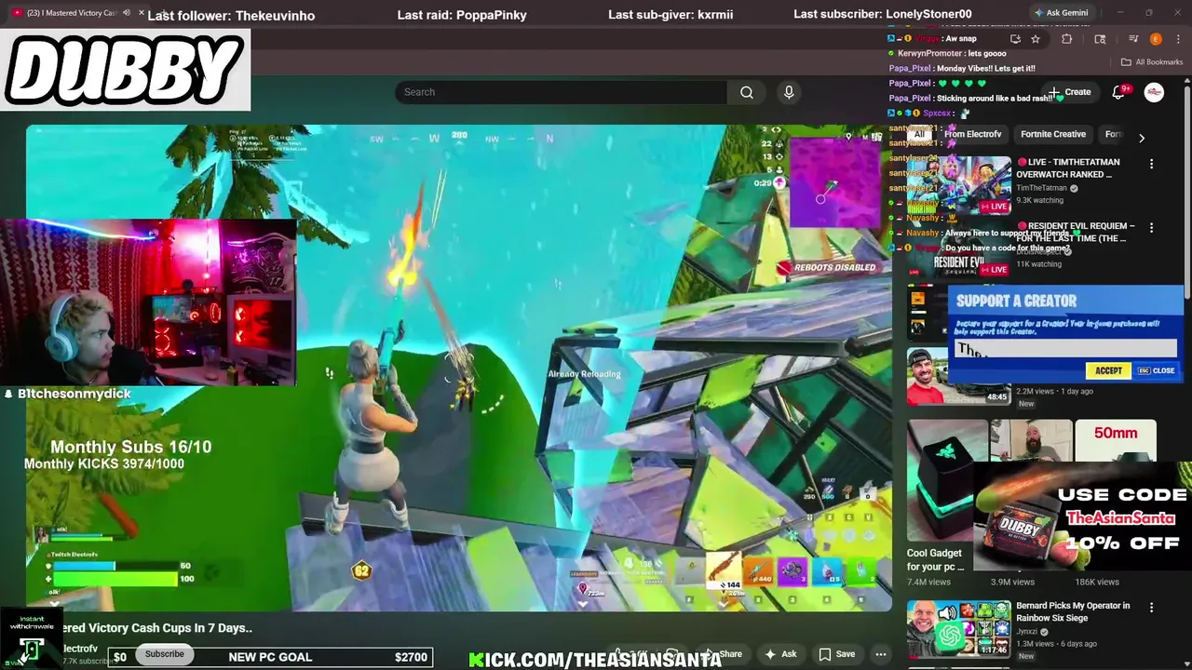Click 'Last subscriber: LonelyStoner00' text
1192x670 pixels.
point(882,14)
